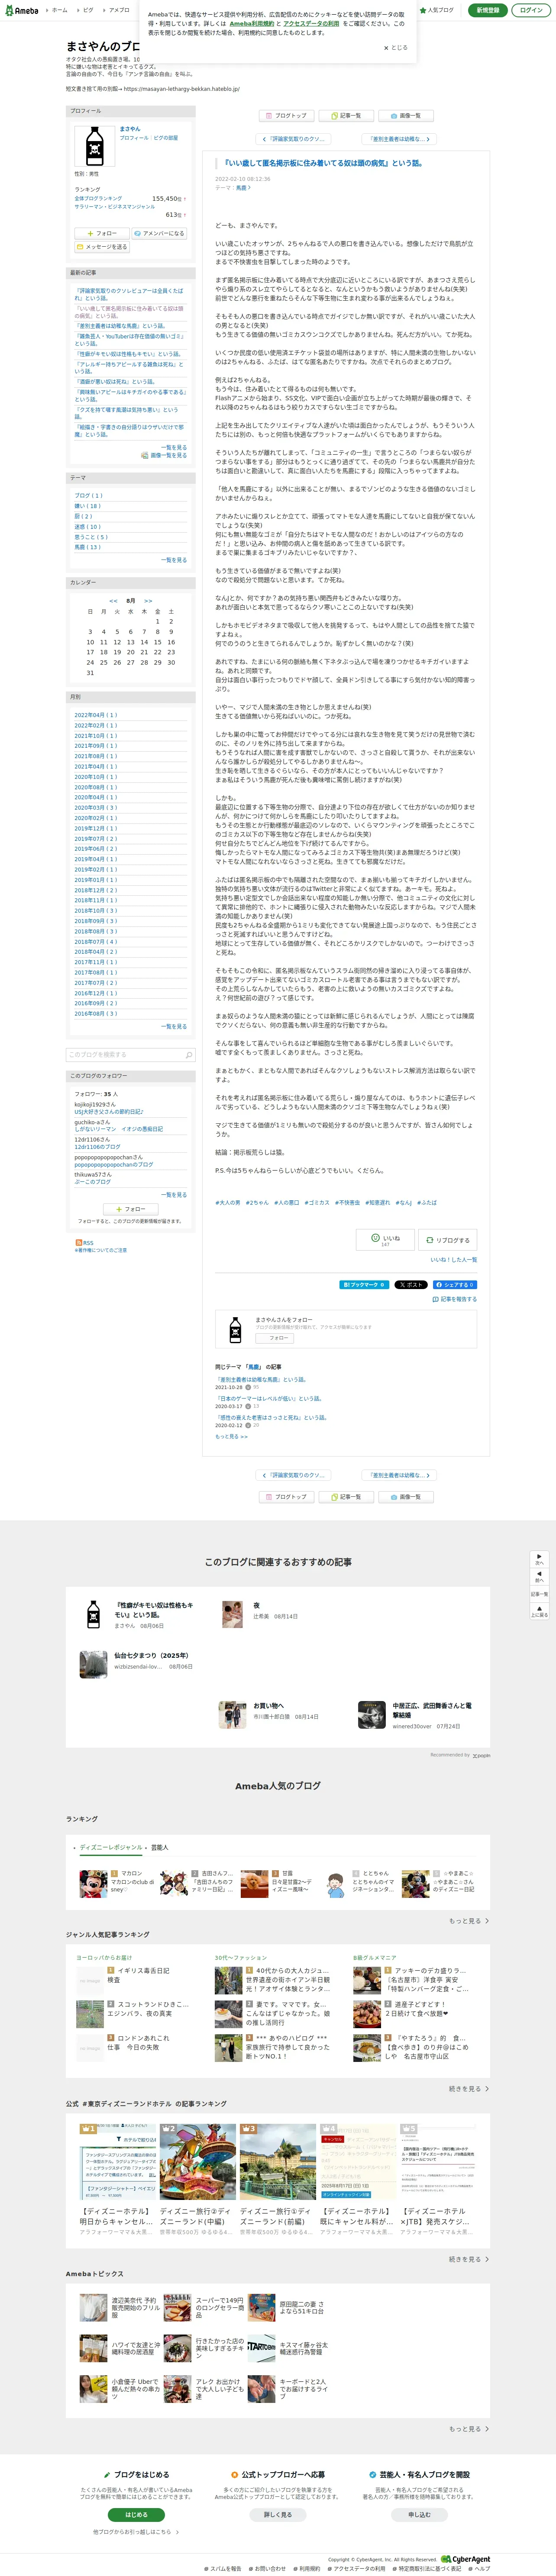556x2576 pixels.
Task: Click the いいね smiley button
Action: coord(385,1240)
